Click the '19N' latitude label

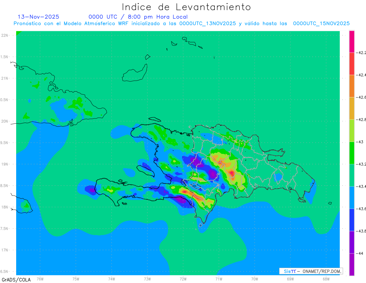pos(5,164)
